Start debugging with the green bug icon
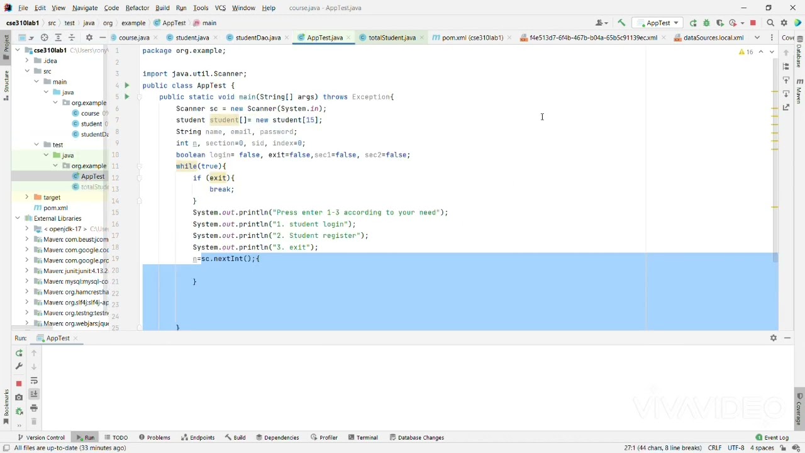This screenshot has width=805, height=453. coord(706,23)
